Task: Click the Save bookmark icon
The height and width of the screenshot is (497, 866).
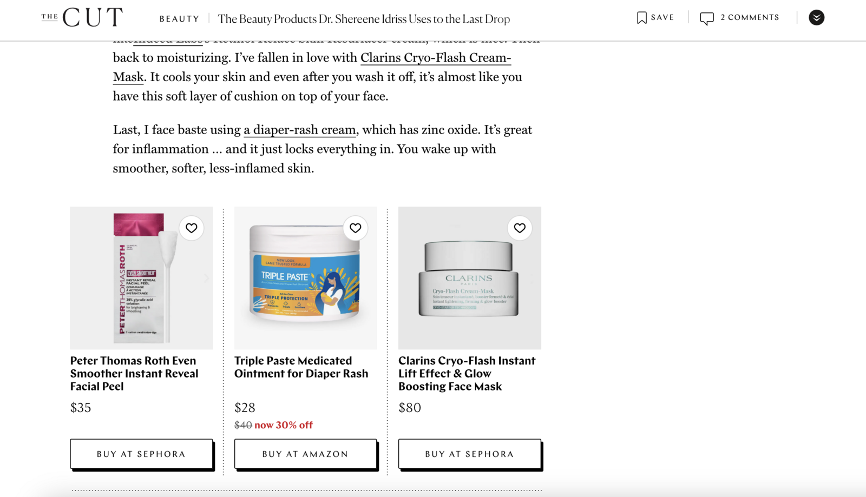Action: 641,18
